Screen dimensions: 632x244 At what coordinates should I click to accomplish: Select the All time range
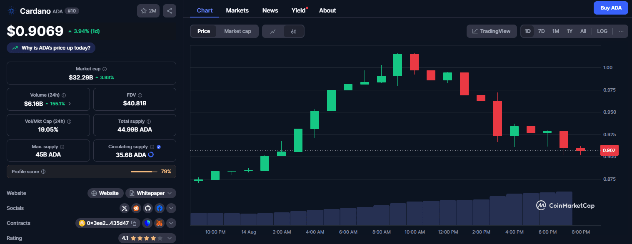click(583, 31)
